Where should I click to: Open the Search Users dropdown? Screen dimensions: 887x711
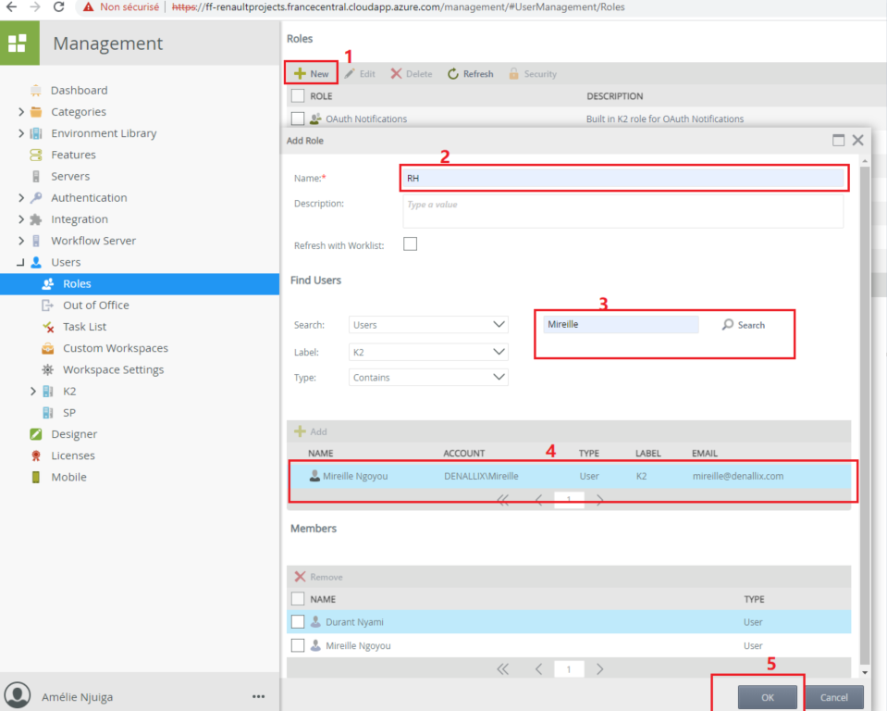(x=429, y=325)
